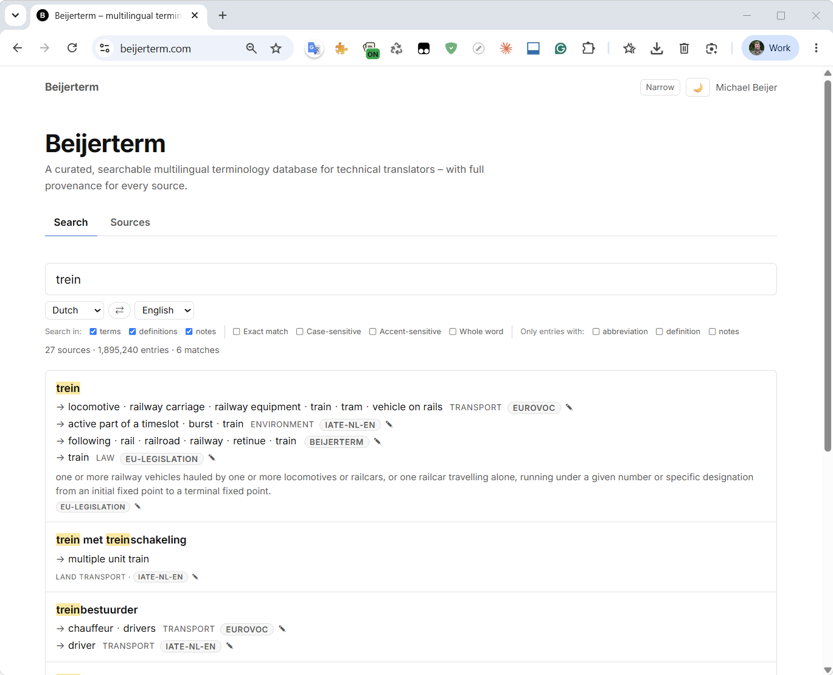Viewport: 833px width, 675px height.
Task: Click edit pencil beside BEIJERTERM badge
Action: point(377,441)
